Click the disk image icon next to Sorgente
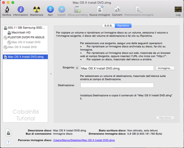This screenshot has height=148, width=184. pos(77,68)
